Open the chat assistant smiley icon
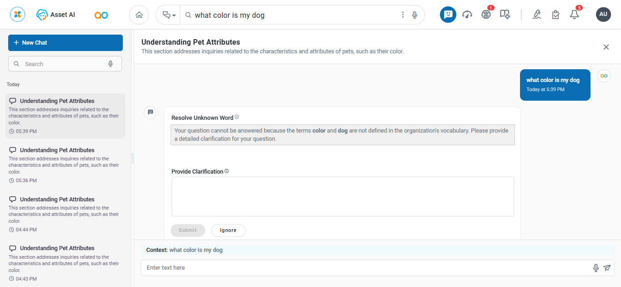Screen dimensions: 621x287 click(448, 15)
